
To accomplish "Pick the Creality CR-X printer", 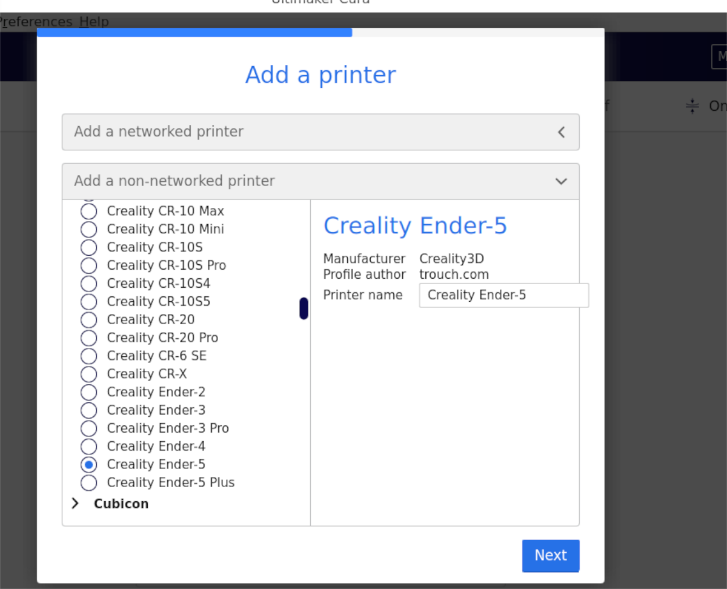I will [89, 374].
